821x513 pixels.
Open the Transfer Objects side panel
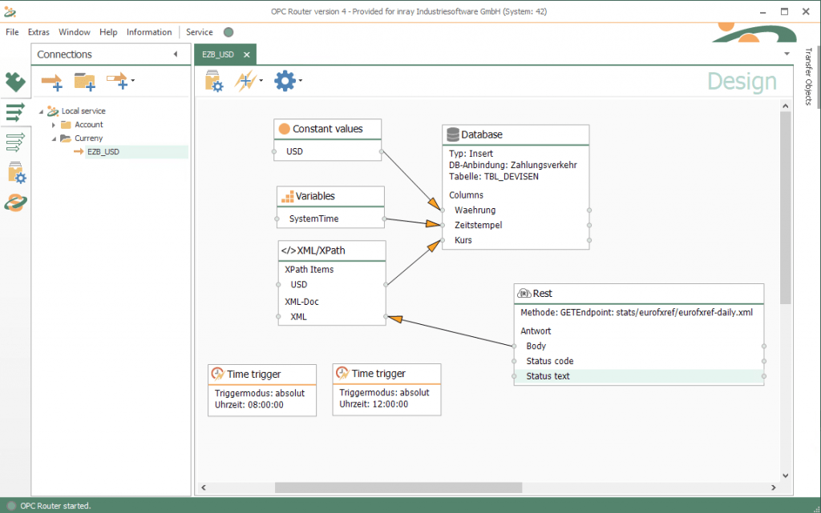tap(808, 76)
